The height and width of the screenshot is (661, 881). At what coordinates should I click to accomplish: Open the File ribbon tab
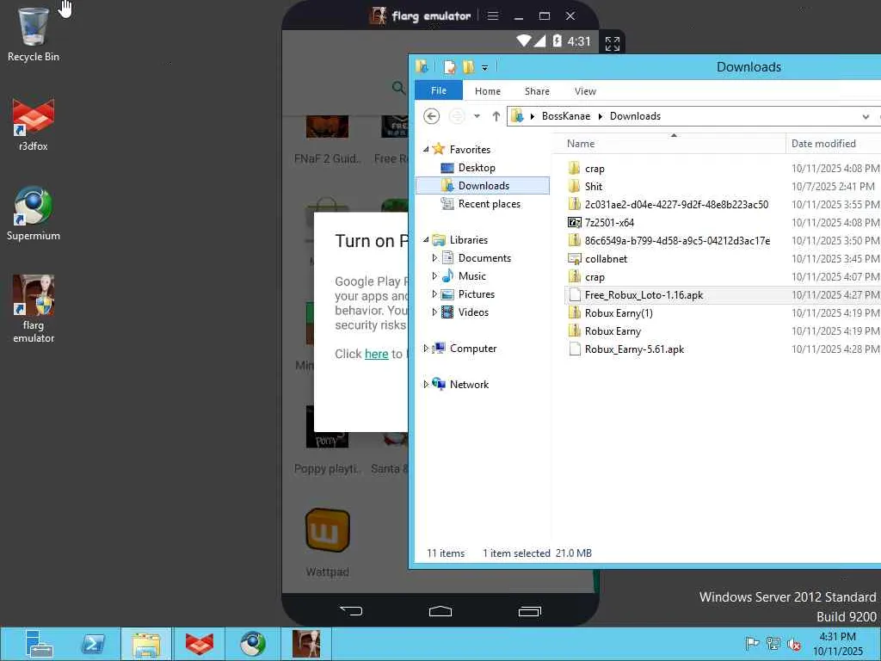point(438,90)
